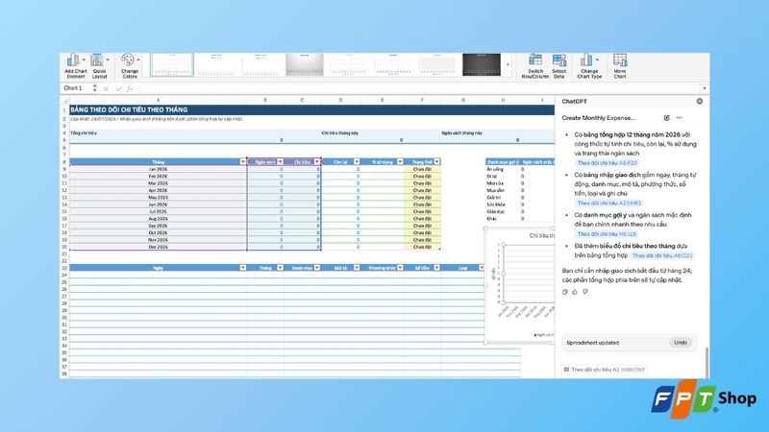The image size is (769, 432).
Task: Click into the formula bar field
Action: coord(419,88)
